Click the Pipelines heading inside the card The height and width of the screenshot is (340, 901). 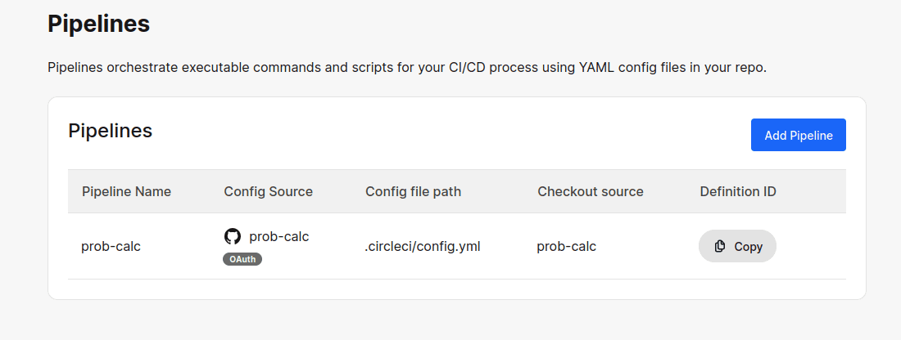point(110,131)
